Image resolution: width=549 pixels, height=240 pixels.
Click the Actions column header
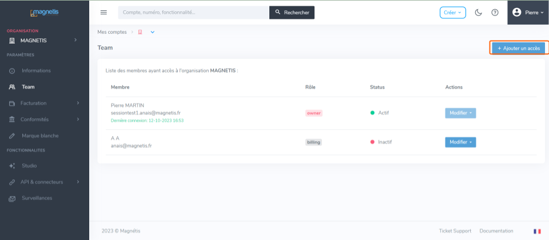453,87
